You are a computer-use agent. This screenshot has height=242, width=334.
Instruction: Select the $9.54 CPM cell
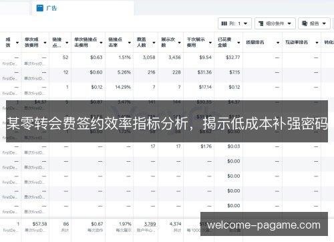point(205,57)
